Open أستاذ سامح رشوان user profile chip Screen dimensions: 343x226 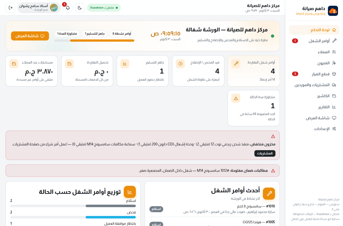39,8
